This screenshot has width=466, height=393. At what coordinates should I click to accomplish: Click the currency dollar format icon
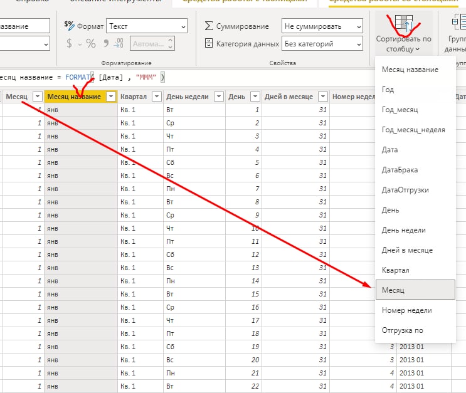(x=69, y=44)
